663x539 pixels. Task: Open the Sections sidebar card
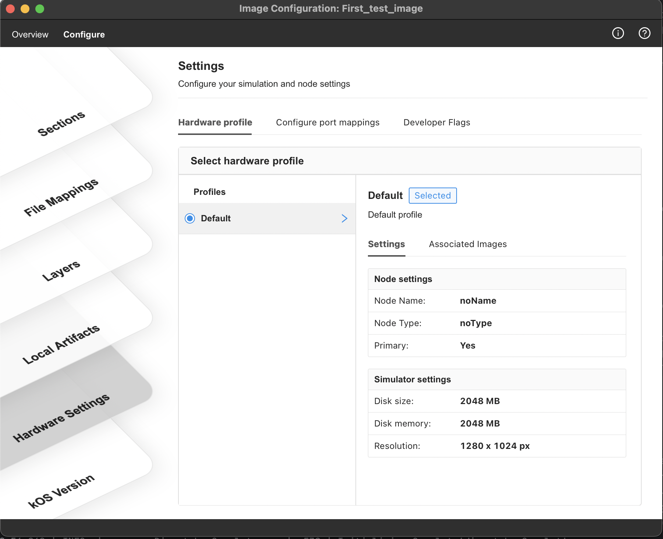point(61,124)
